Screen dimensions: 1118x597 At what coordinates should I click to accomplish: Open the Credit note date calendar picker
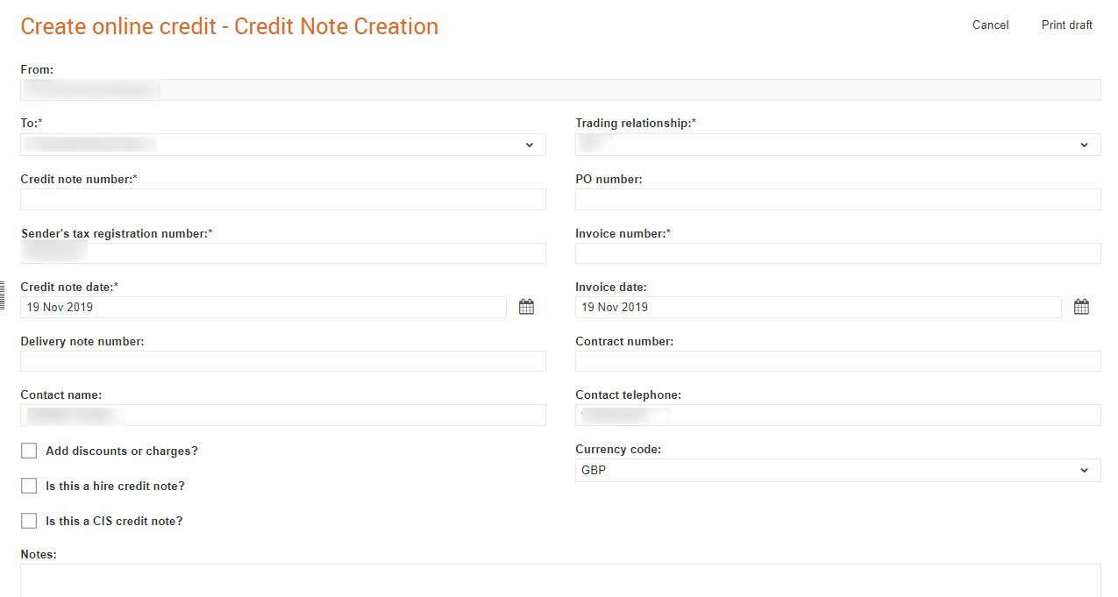click(526, 307)
